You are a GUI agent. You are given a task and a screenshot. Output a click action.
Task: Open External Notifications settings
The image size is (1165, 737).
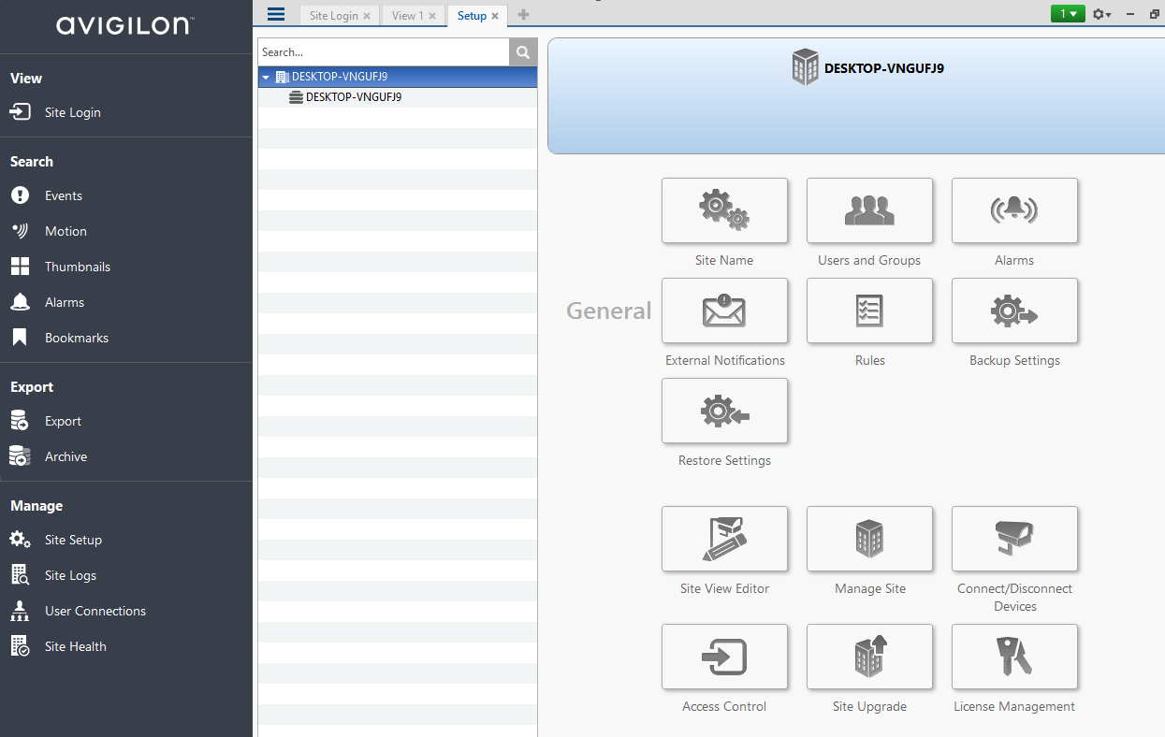coord(724,311)
